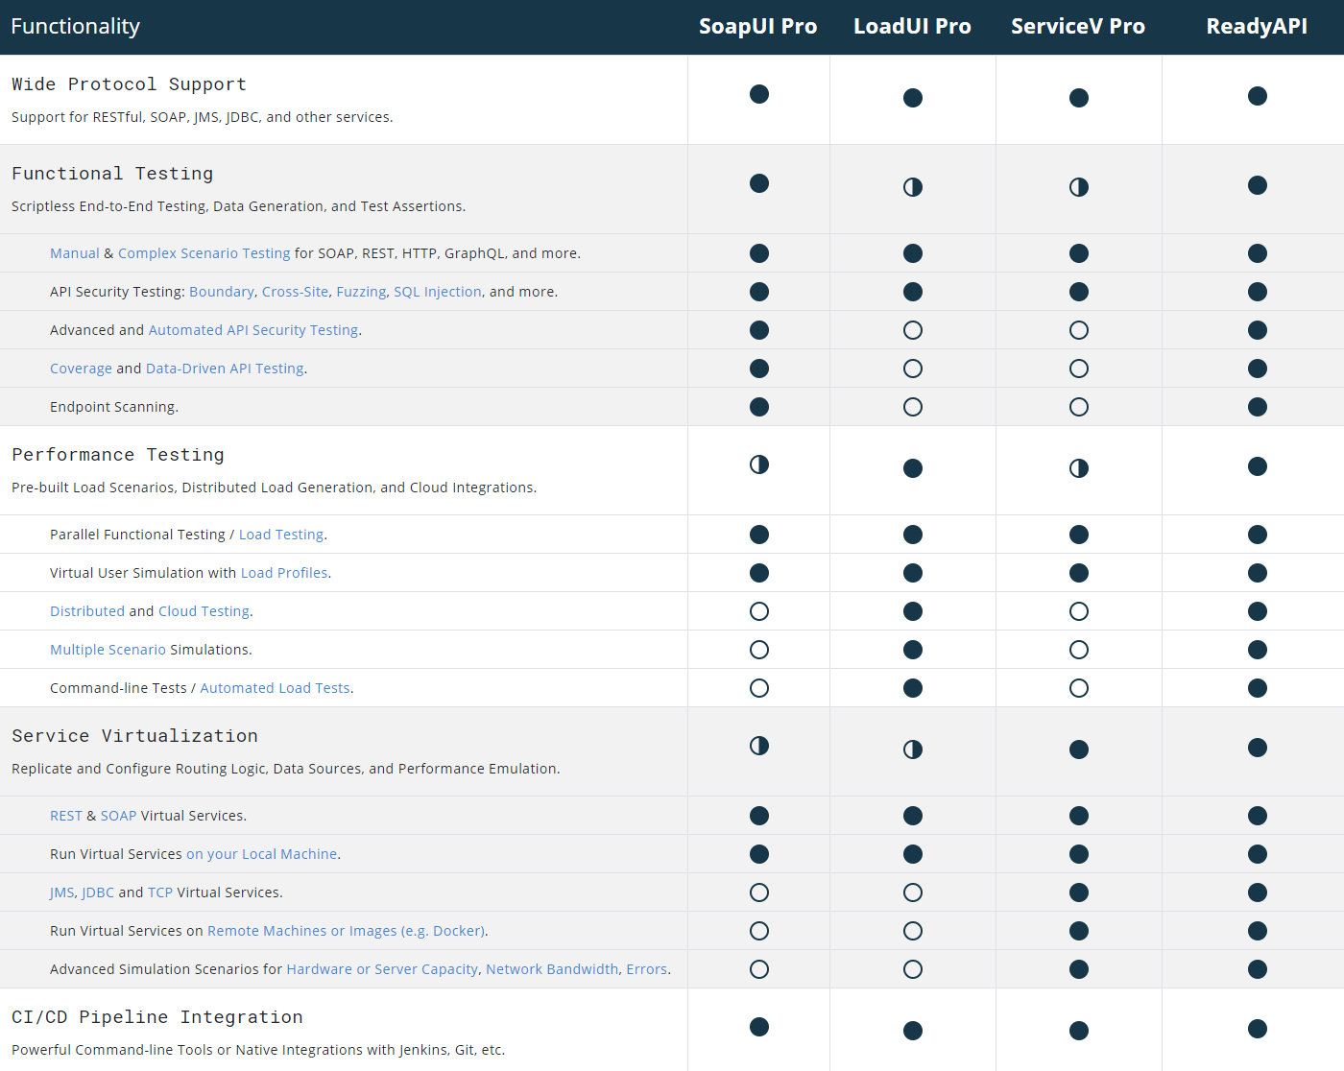Click half-filled circle for ServiceV Pro Performance Testing
This screenshot has width=1344, height=1071.
point(1079,468)
